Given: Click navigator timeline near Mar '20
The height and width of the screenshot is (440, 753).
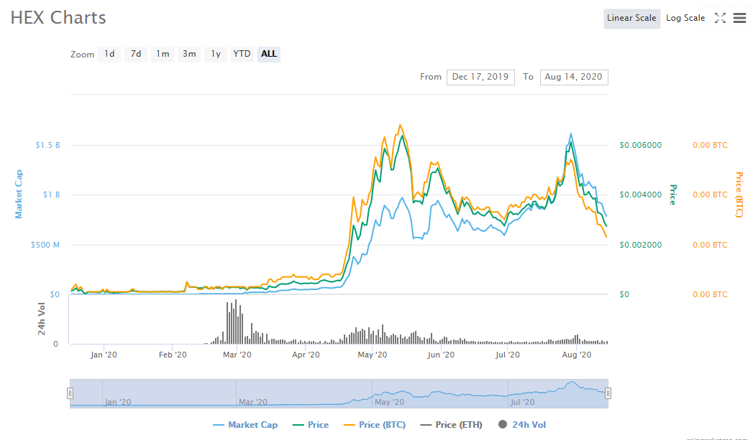Looking at the screenshot, I should [253, 402].
